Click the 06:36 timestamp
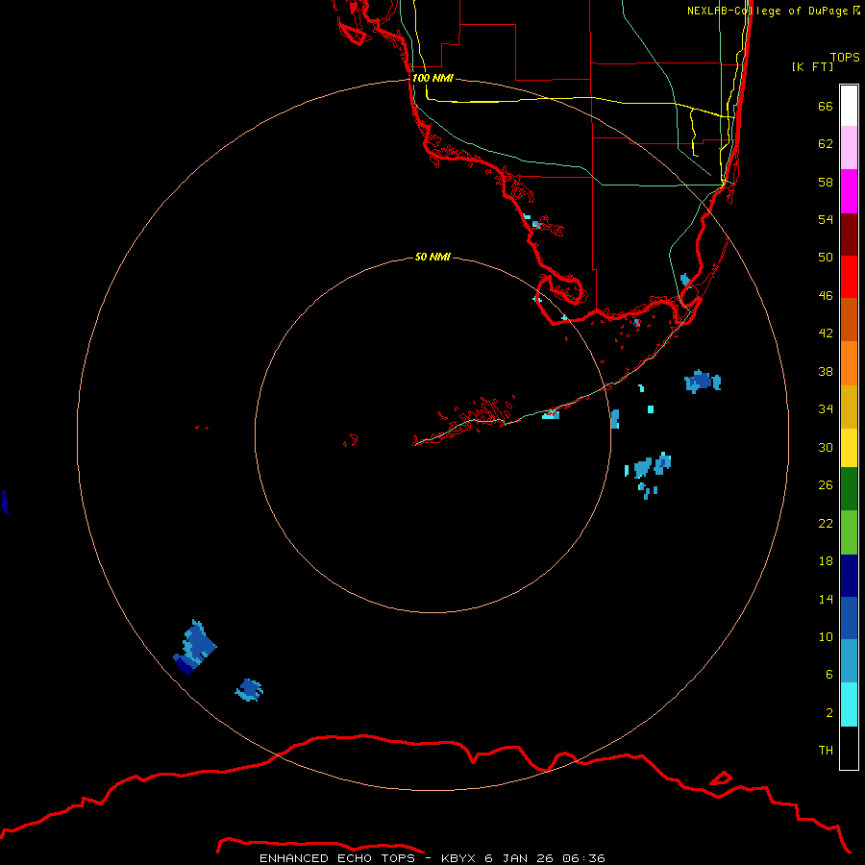This screenshot has width=865, height=865. (x=583, y=858)
